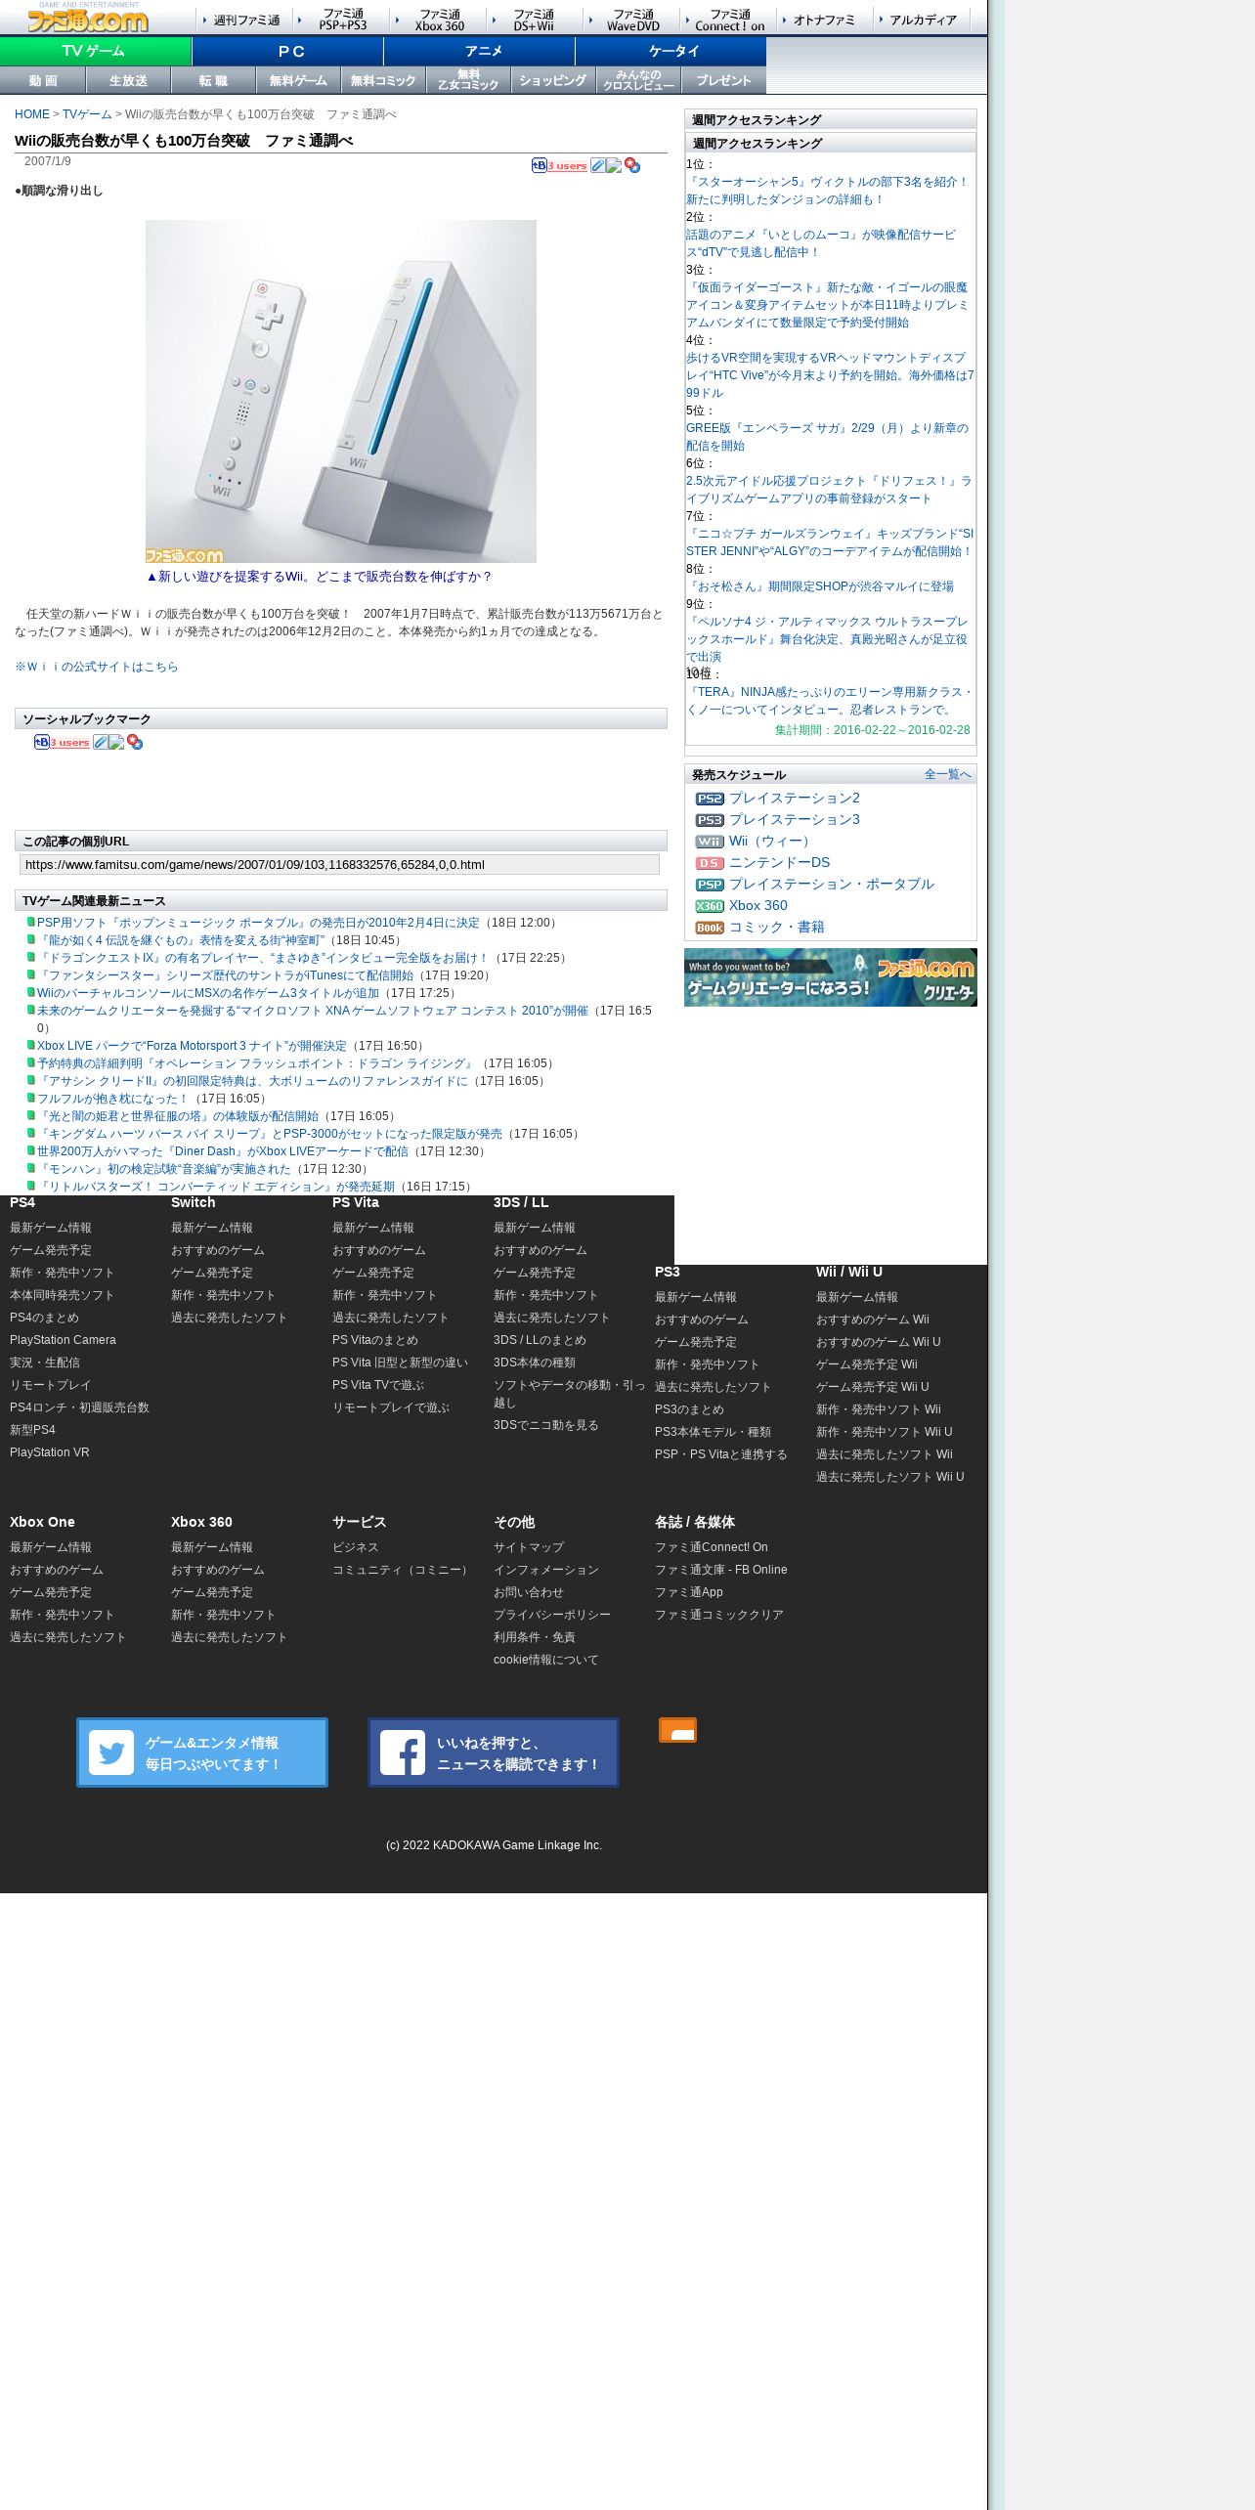Click ファミ通App in the footer
The image size is (1255, 2510).
[x=689, y=1592]
